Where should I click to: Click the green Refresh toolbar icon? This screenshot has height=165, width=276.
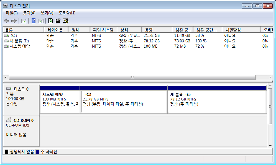pyautogui.click(x=51, y=21)
